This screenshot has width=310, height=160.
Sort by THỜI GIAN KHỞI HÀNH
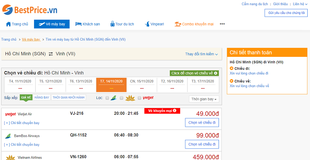pyautogui.click(x=69, y=97)
